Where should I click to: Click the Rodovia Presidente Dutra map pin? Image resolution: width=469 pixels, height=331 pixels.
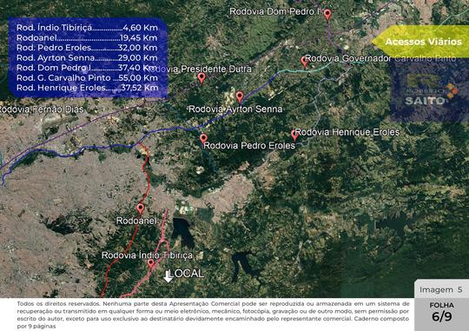(x=201, y=78)
